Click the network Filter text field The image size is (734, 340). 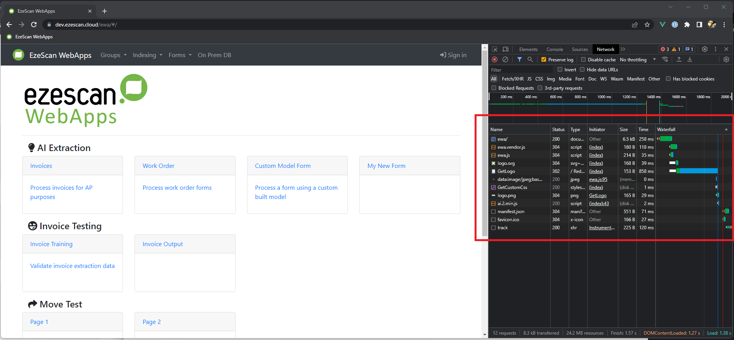(521, 70)
